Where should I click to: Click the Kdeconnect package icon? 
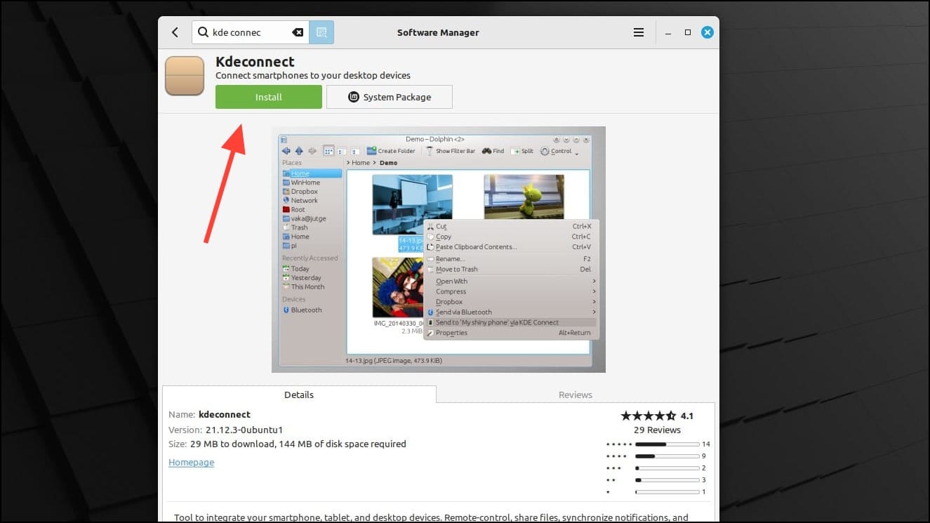coord(185,76)
